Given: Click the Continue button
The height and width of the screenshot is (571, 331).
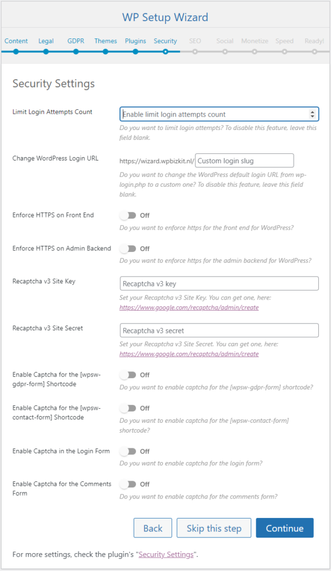Looking at the screenshot, I should 285,528.
